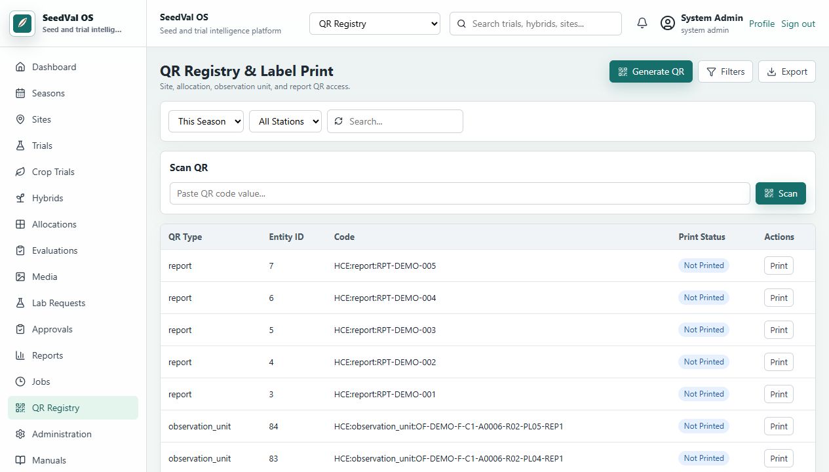Click the Approvals clipboard-check icon
This screenshot has width=829, height=472.
(x=20, y=329)
